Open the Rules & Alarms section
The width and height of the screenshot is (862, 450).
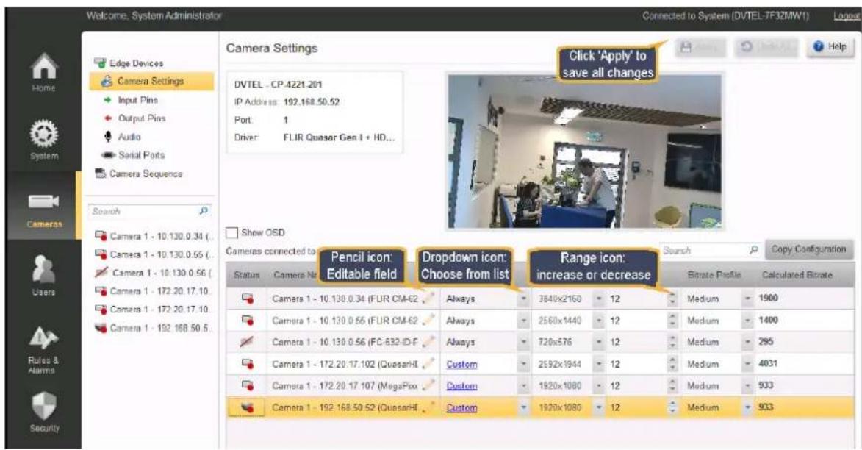[x=43, y=349]
